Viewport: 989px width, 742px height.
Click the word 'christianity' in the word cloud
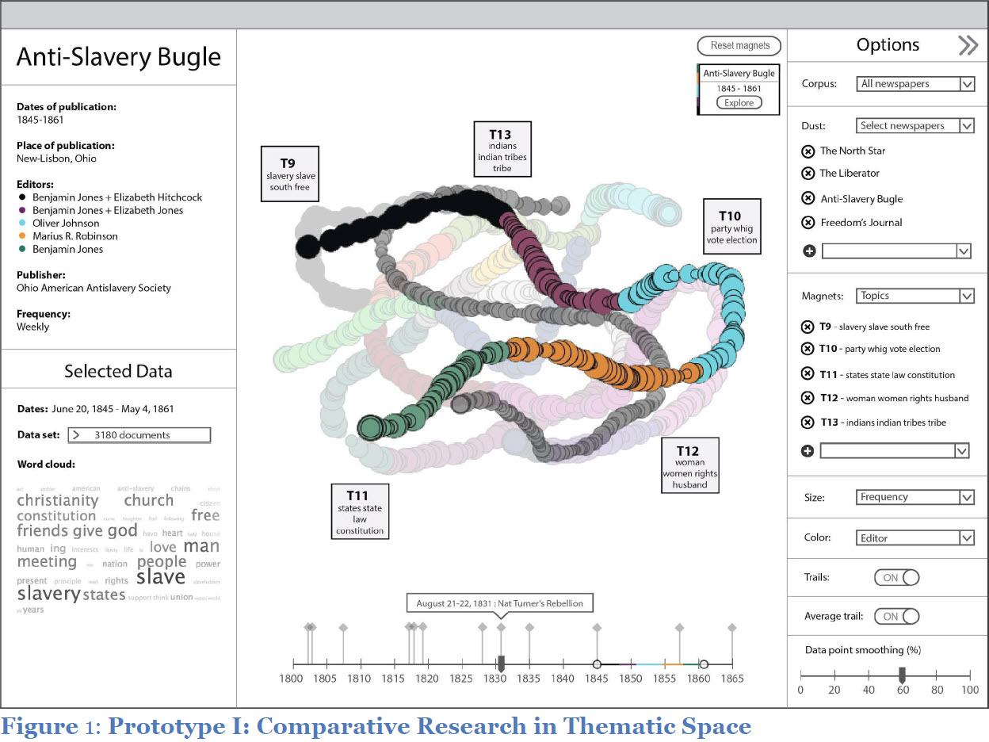(58, 500)
